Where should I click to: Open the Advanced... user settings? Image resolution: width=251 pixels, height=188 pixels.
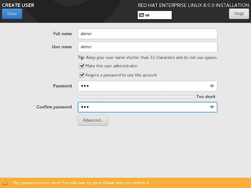93,120
